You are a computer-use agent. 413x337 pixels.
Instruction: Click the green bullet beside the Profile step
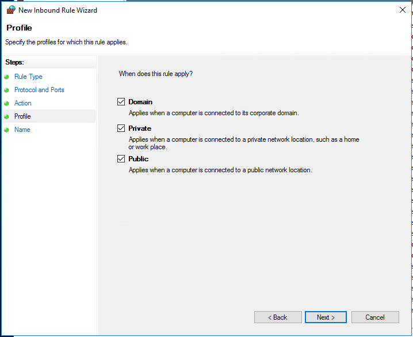coord(6,116)
